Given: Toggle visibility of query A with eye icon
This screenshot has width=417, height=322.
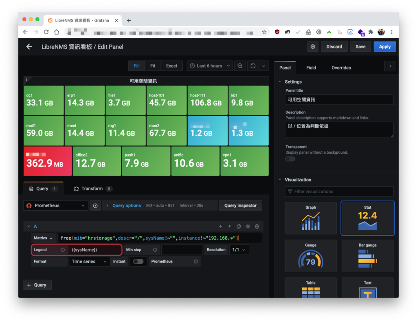Looking at the screenshot, I should (x=248, y=226).
